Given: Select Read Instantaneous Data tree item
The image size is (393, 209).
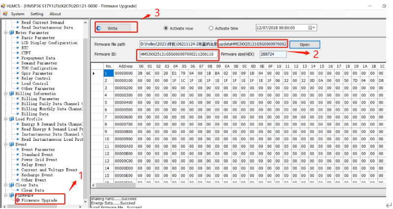Looking at the screenshot, I should [47, 27].
